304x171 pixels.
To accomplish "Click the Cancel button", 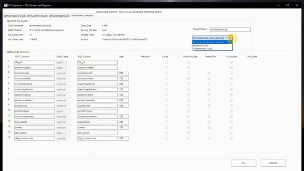I will (x=273, y=163).
